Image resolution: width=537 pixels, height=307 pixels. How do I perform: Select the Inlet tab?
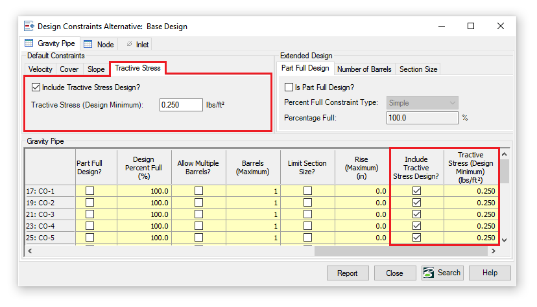(137, 45)
